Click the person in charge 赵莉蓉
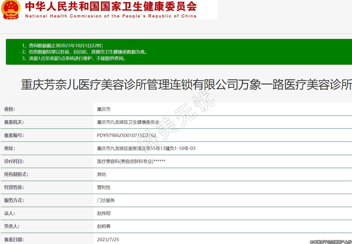This screenshot has width=352, height=244. [x=104, y=226]
